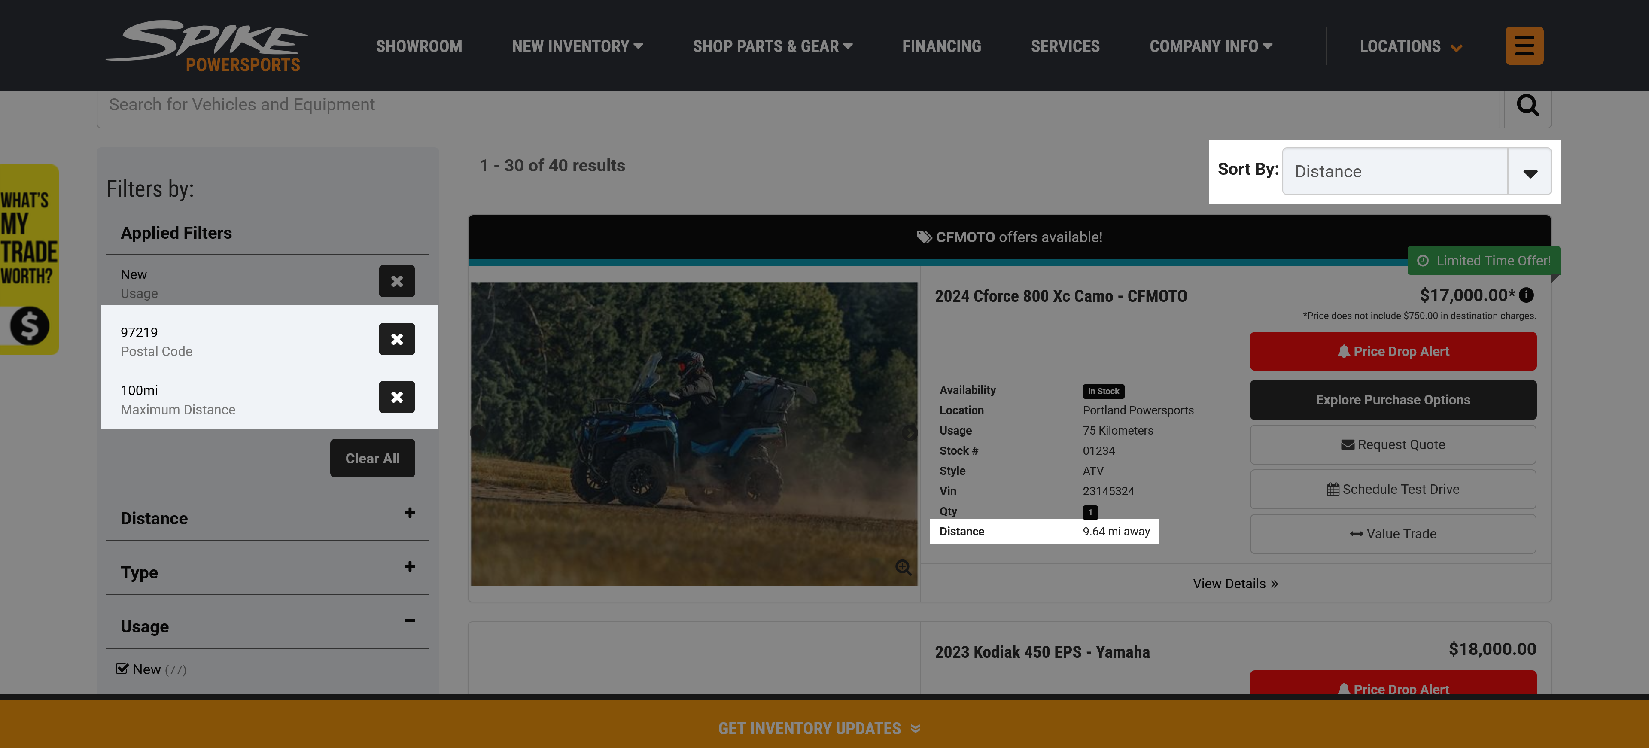This screenshot has height=748, width=1649.
Task: Open the orange hamburger menu
Action: point(1524,46)
